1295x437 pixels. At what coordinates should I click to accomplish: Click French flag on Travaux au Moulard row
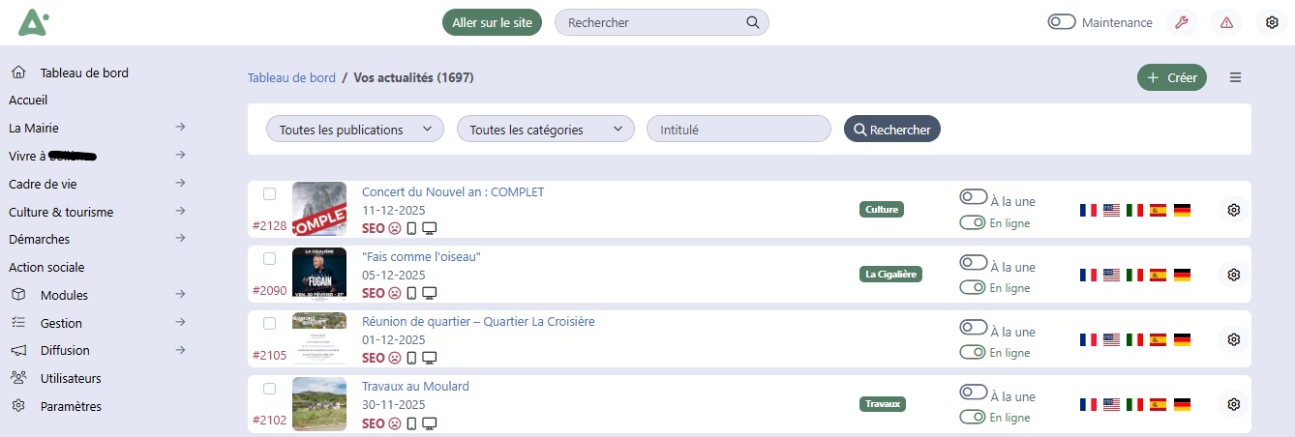[1088, 404]
